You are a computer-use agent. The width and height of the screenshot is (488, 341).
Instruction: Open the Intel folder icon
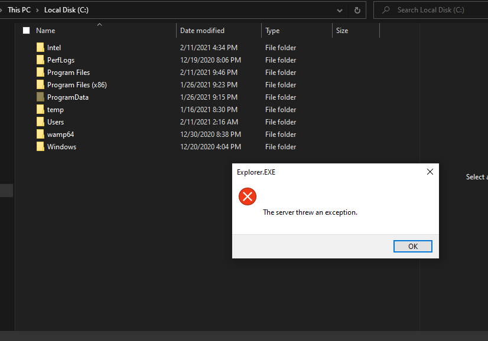(40, 47)
